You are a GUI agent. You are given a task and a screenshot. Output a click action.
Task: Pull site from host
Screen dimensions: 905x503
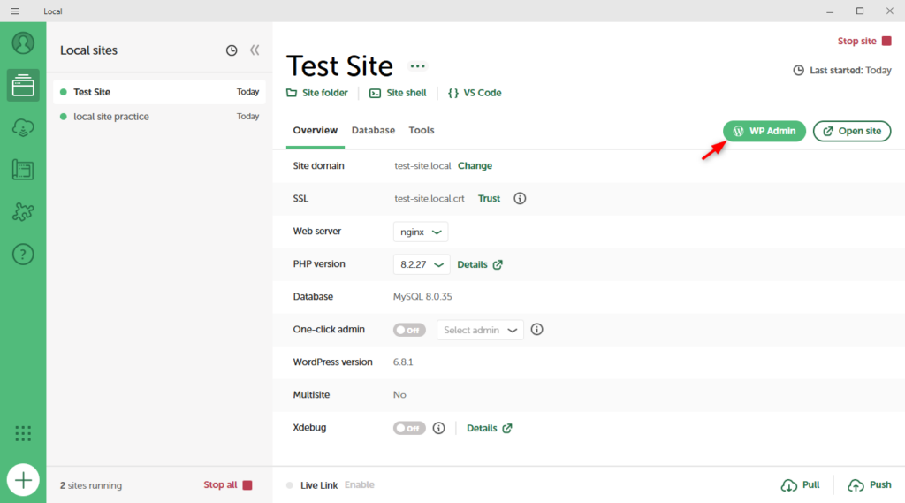click(x=800, y=485)
